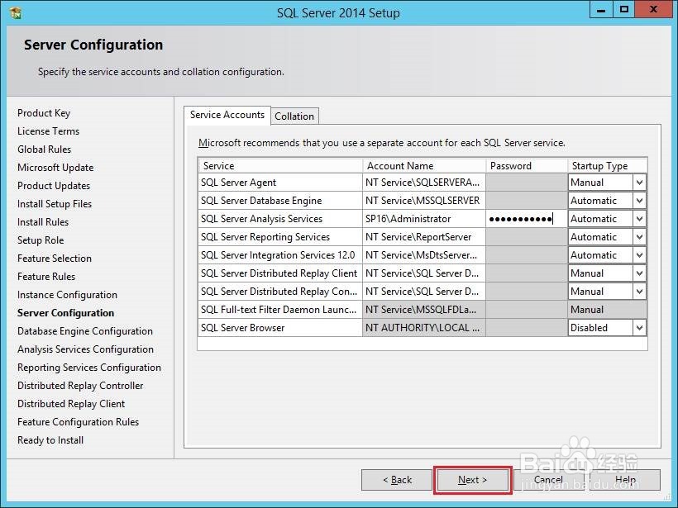
Task: Click the Account Name column header
Action: pyautogui.click(x=424, y=166)
